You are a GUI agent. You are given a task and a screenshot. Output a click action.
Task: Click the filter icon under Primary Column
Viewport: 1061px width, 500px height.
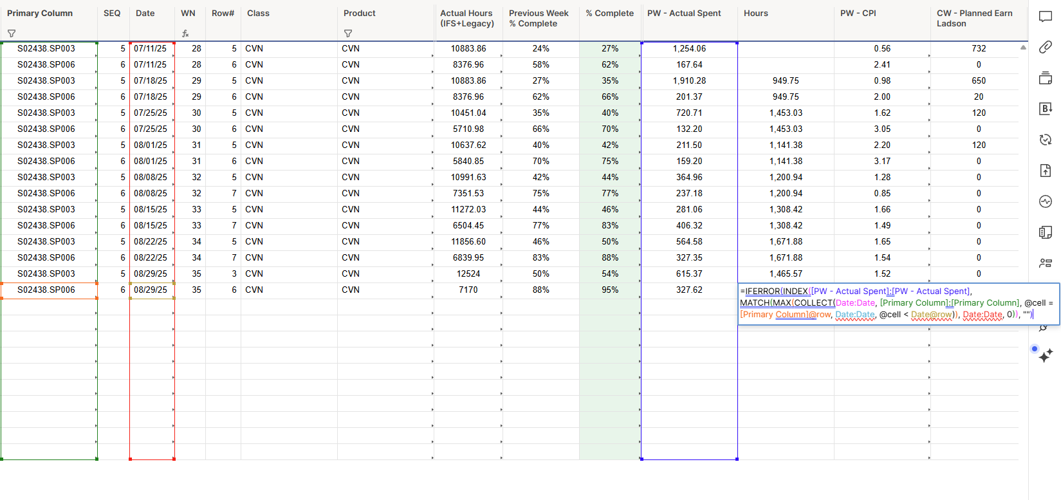[12, 33]
